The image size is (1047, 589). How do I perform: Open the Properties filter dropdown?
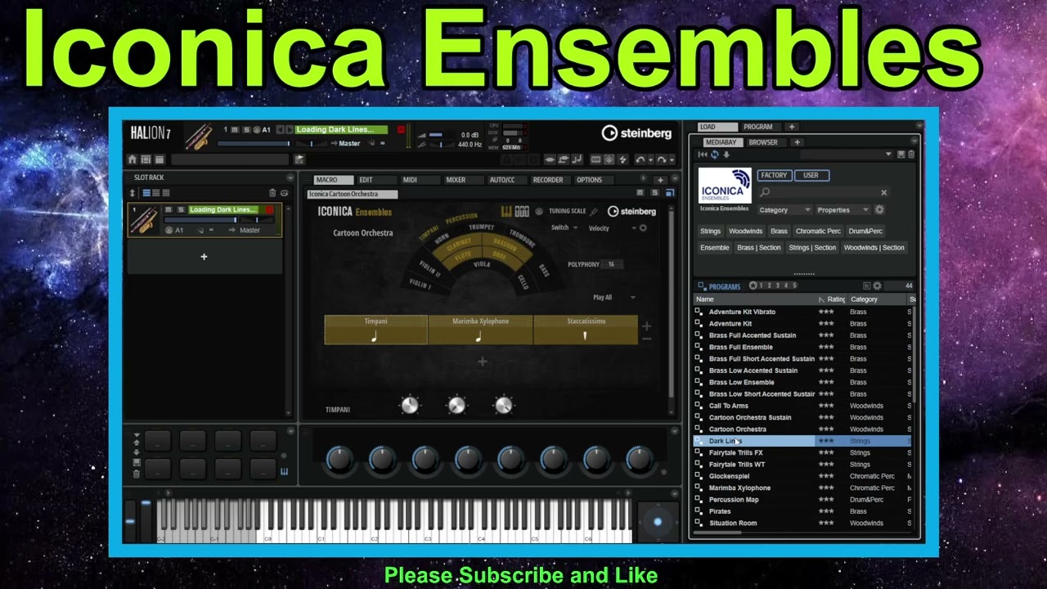coord(843,210)
